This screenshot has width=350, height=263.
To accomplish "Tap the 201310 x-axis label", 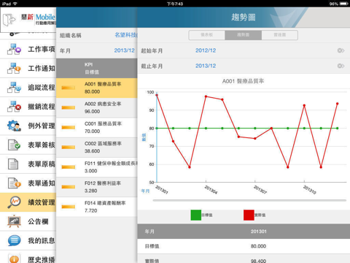I will [x=309, y=190].
